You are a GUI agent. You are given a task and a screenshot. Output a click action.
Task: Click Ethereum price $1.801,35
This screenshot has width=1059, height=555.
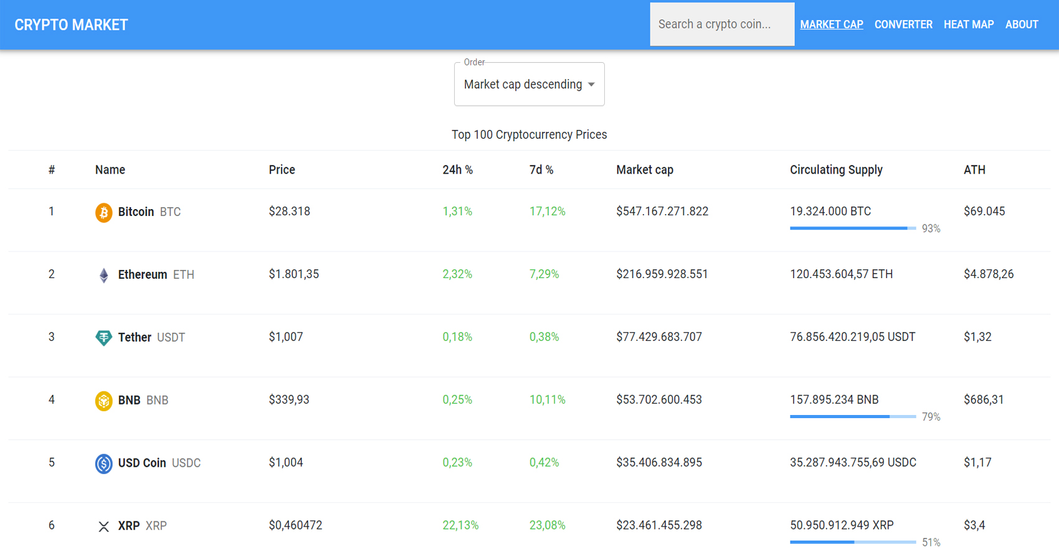293,274
